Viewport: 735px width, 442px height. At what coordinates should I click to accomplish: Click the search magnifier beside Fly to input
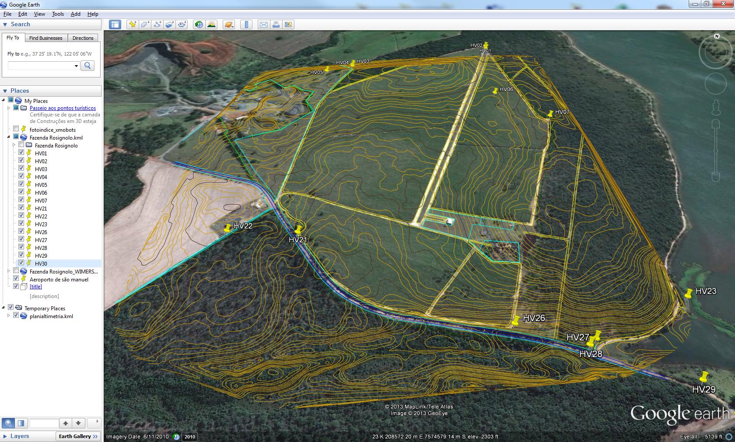click(x=87, y=66)
